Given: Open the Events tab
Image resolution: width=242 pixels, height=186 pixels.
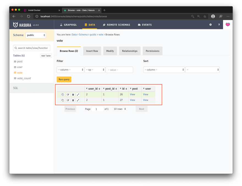Looking at the screenshot, I should (x=145, y=25).
